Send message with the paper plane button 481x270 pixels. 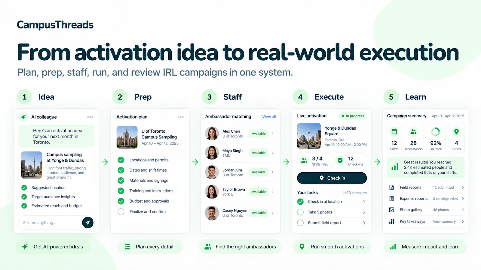click(88, 223)
